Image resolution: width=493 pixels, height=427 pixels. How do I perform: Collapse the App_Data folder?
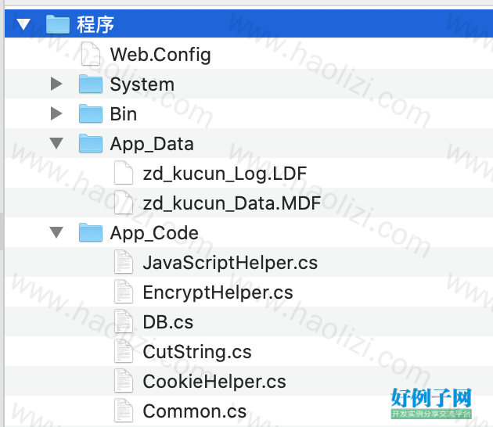pos(56,143)
